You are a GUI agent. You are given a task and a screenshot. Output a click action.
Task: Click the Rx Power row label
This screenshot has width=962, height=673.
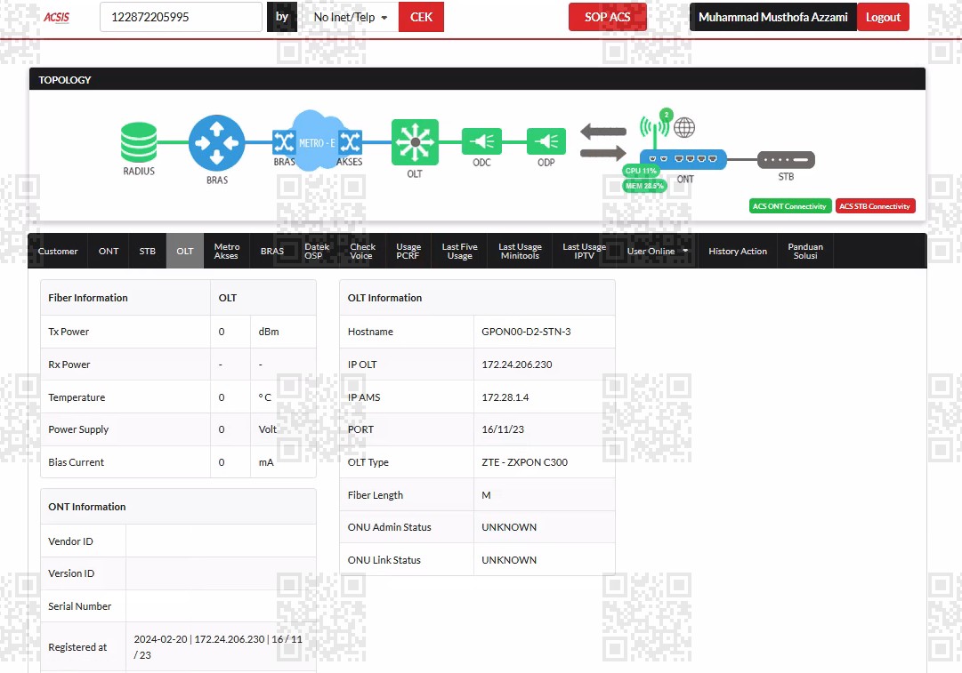[69, 365]
